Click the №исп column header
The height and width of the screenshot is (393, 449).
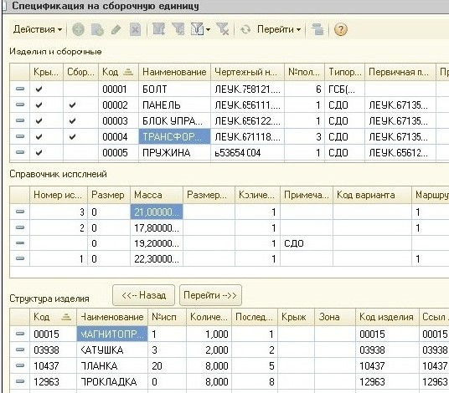[x=167, y=317]
